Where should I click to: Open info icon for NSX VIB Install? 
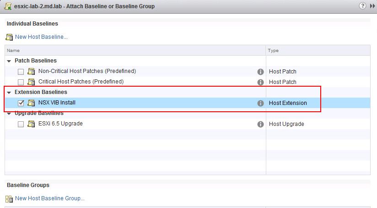[260, 103]
